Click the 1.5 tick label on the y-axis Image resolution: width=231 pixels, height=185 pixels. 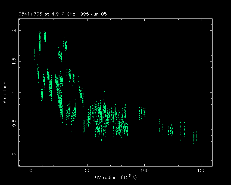click(x=13, y=61)
